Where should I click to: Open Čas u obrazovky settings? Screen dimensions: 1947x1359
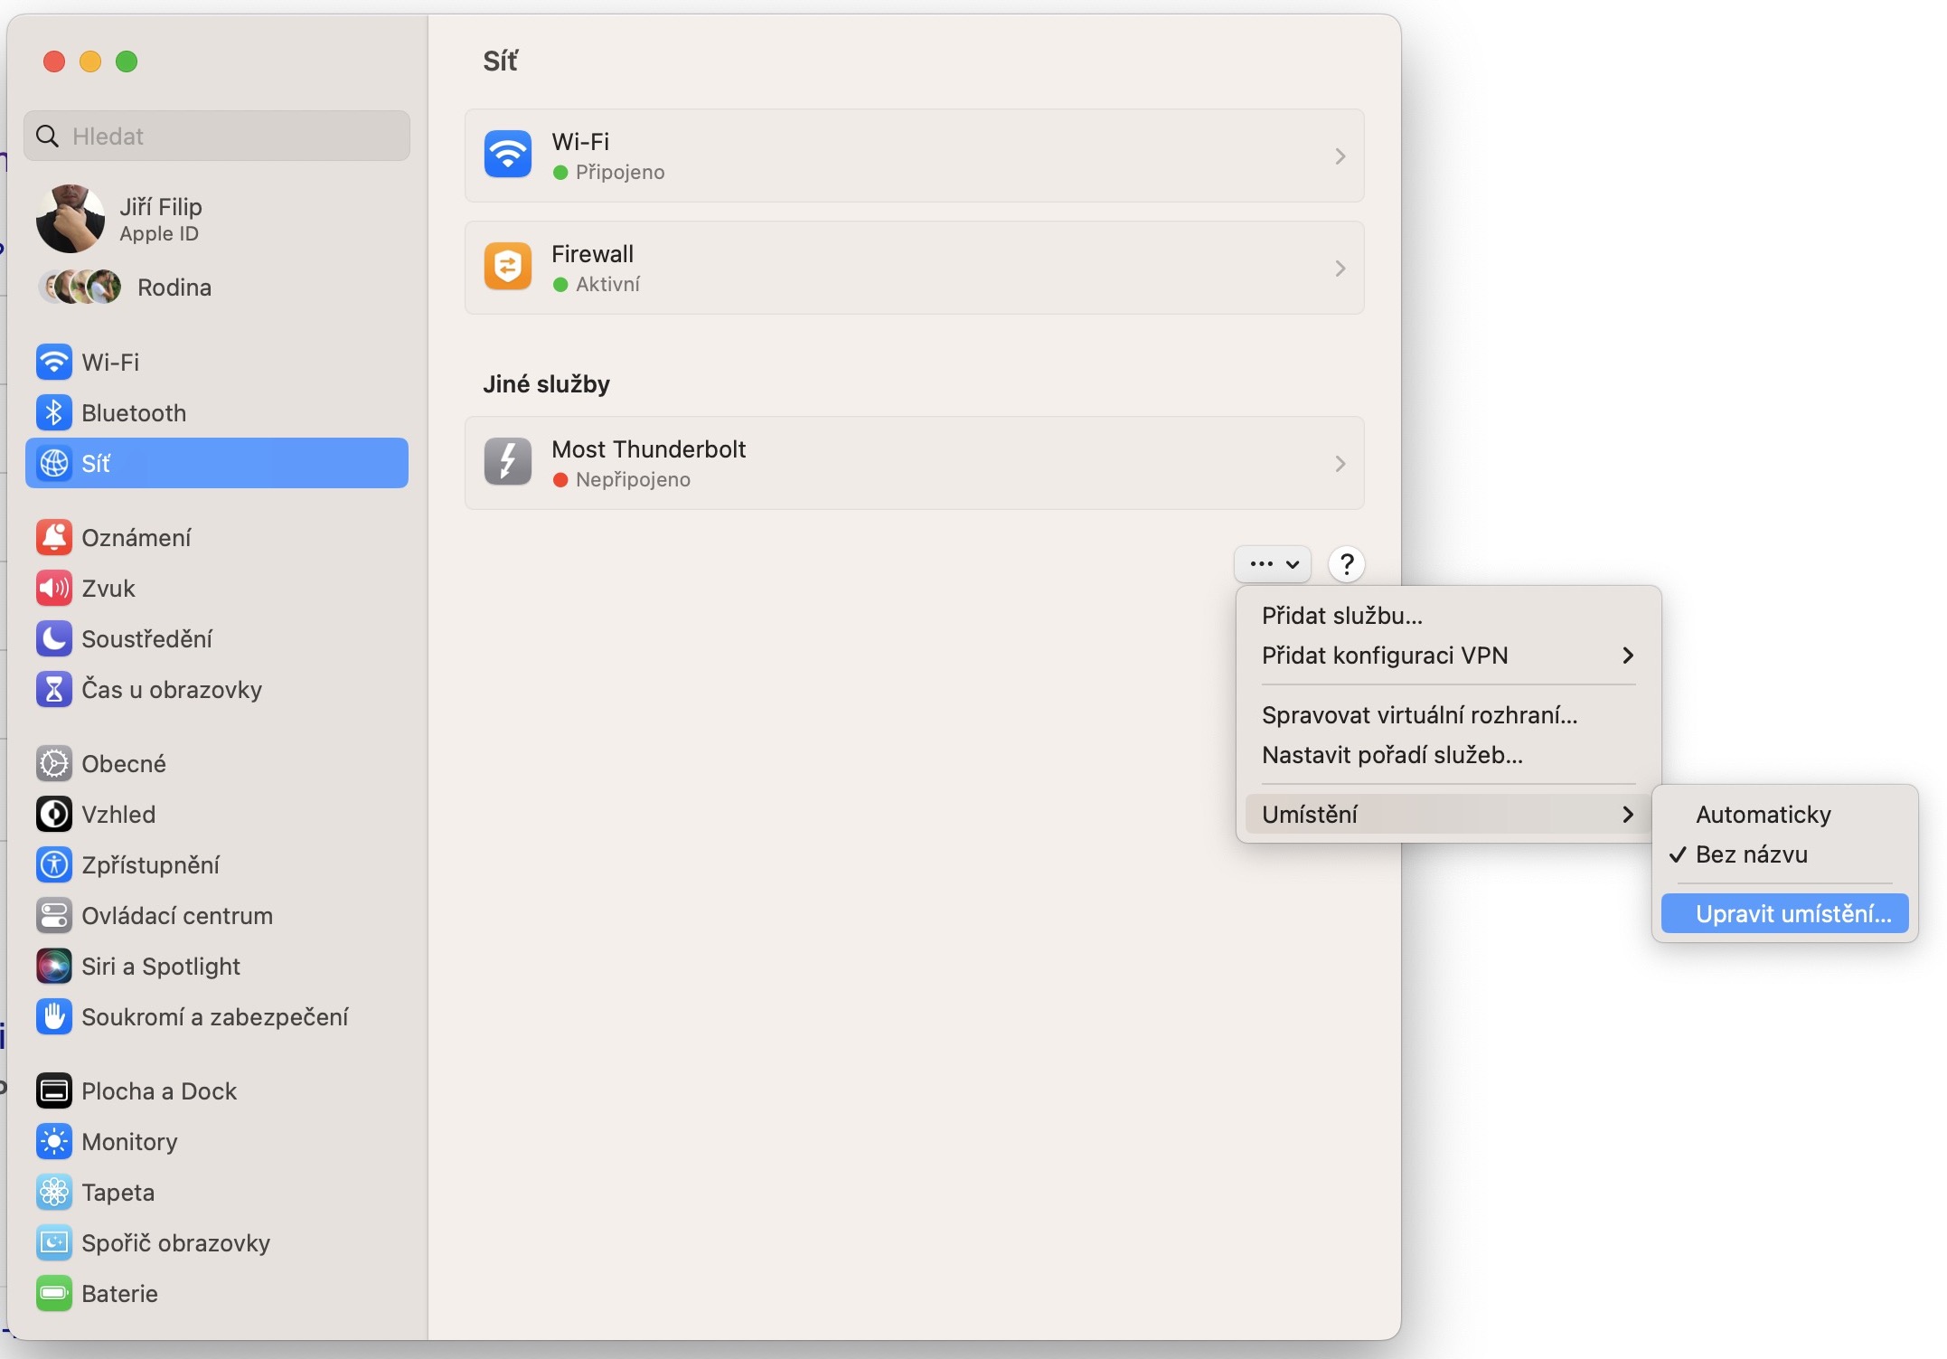[172, 690]
